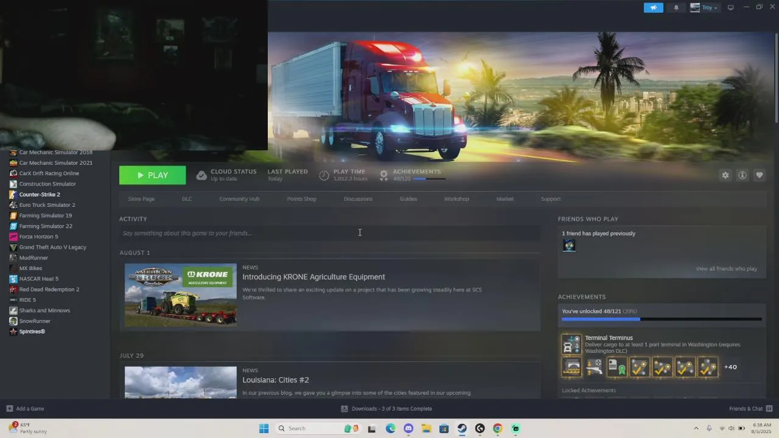Image resolution: width=779 pixels, height=438 pixels.
Task: Click the taskbar Search box
Action: pyautogui.click(x=319, y=428)
